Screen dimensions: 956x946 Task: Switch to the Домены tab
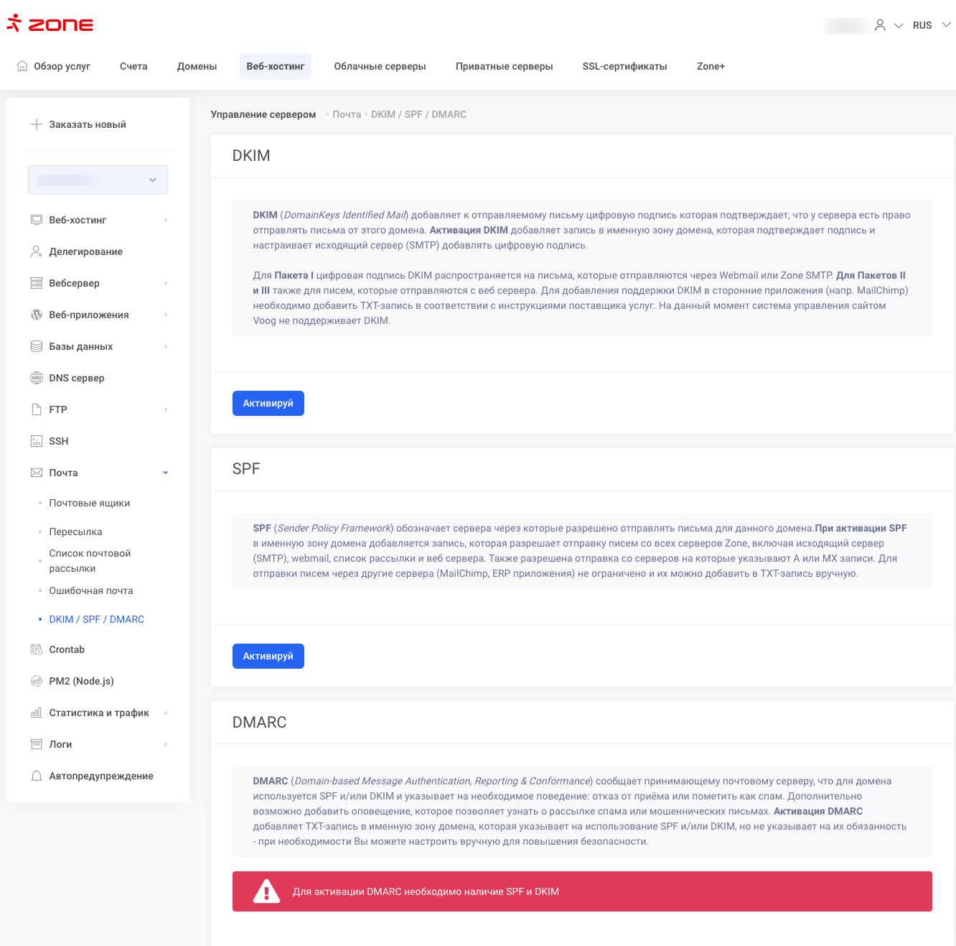(x=197, y=66)
